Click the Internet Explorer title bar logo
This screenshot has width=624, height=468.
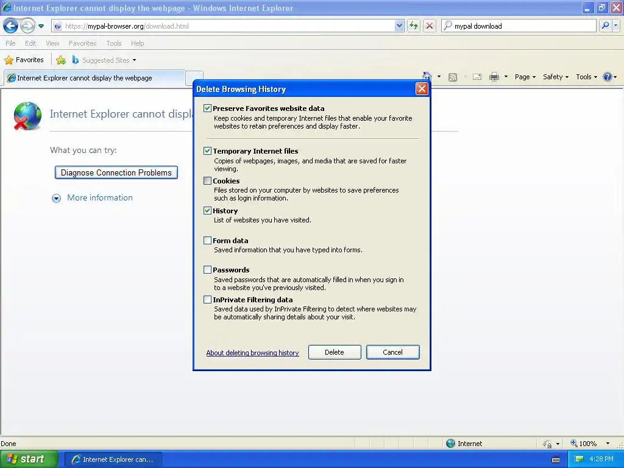pos(7,7)
